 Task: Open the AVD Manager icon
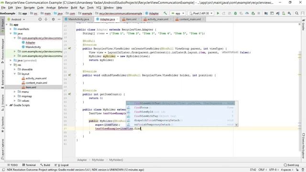tap(284, 13)
